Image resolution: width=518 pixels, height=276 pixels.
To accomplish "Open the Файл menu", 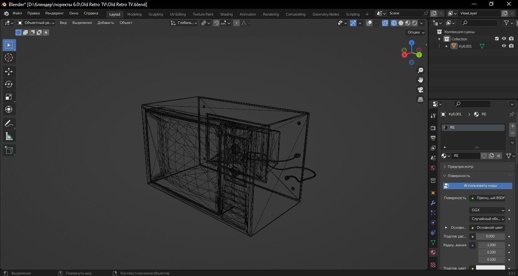I will click(17, 13).
